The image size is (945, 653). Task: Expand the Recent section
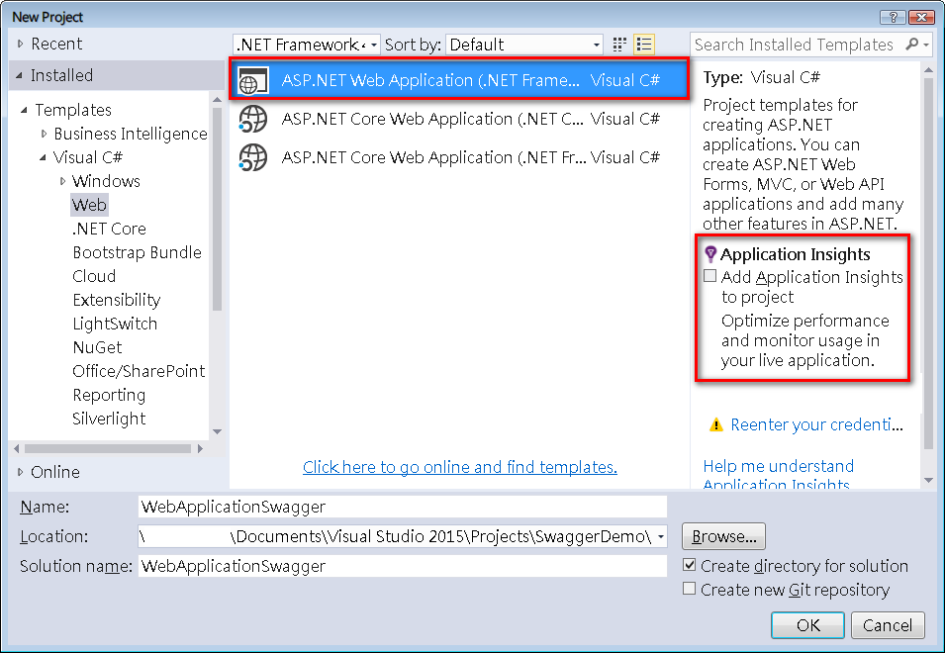click(21, 44)
